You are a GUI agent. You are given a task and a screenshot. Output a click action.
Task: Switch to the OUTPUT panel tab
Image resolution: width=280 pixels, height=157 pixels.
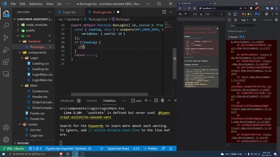pyautogui.click(x=91, y=101)
